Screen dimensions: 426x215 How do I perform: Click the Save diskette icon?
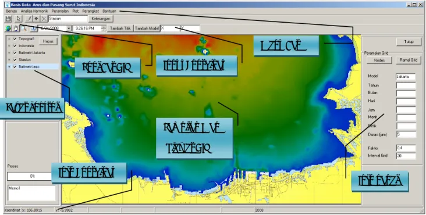[x=8, y=19]
